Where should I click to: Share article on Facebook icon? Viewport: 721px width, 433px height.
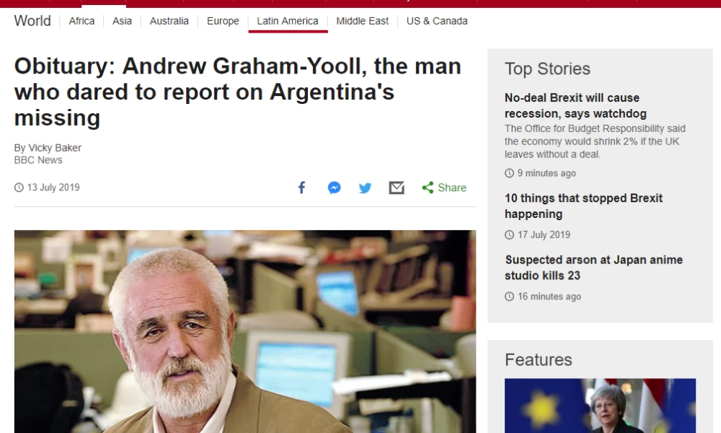(301, 188)
